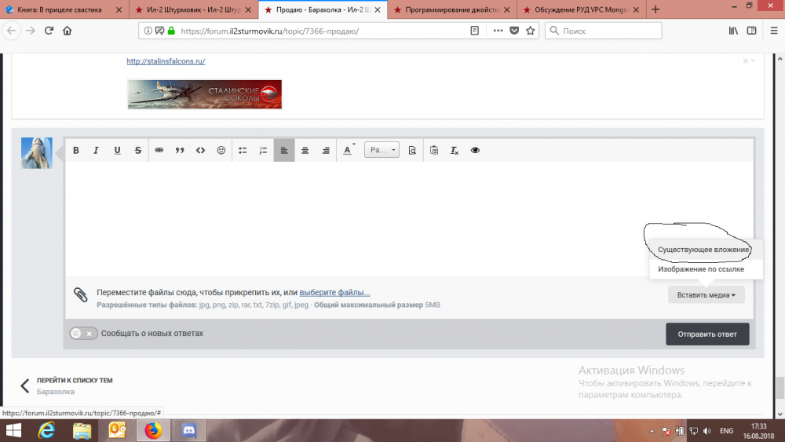Click the URL address bar
Screen dimensions: 785x442
pos(320,31)
